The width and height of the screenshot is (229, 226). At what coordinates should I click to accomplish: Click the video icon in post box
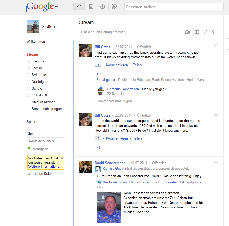click(197, 32)
